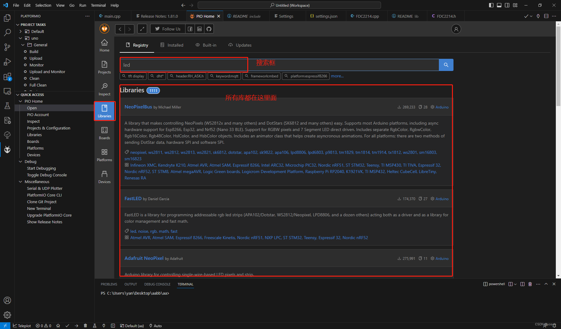Open PlatformIO Facebook icon link
561x329 pixels.
pyautogui.click(x=190, y=29)
